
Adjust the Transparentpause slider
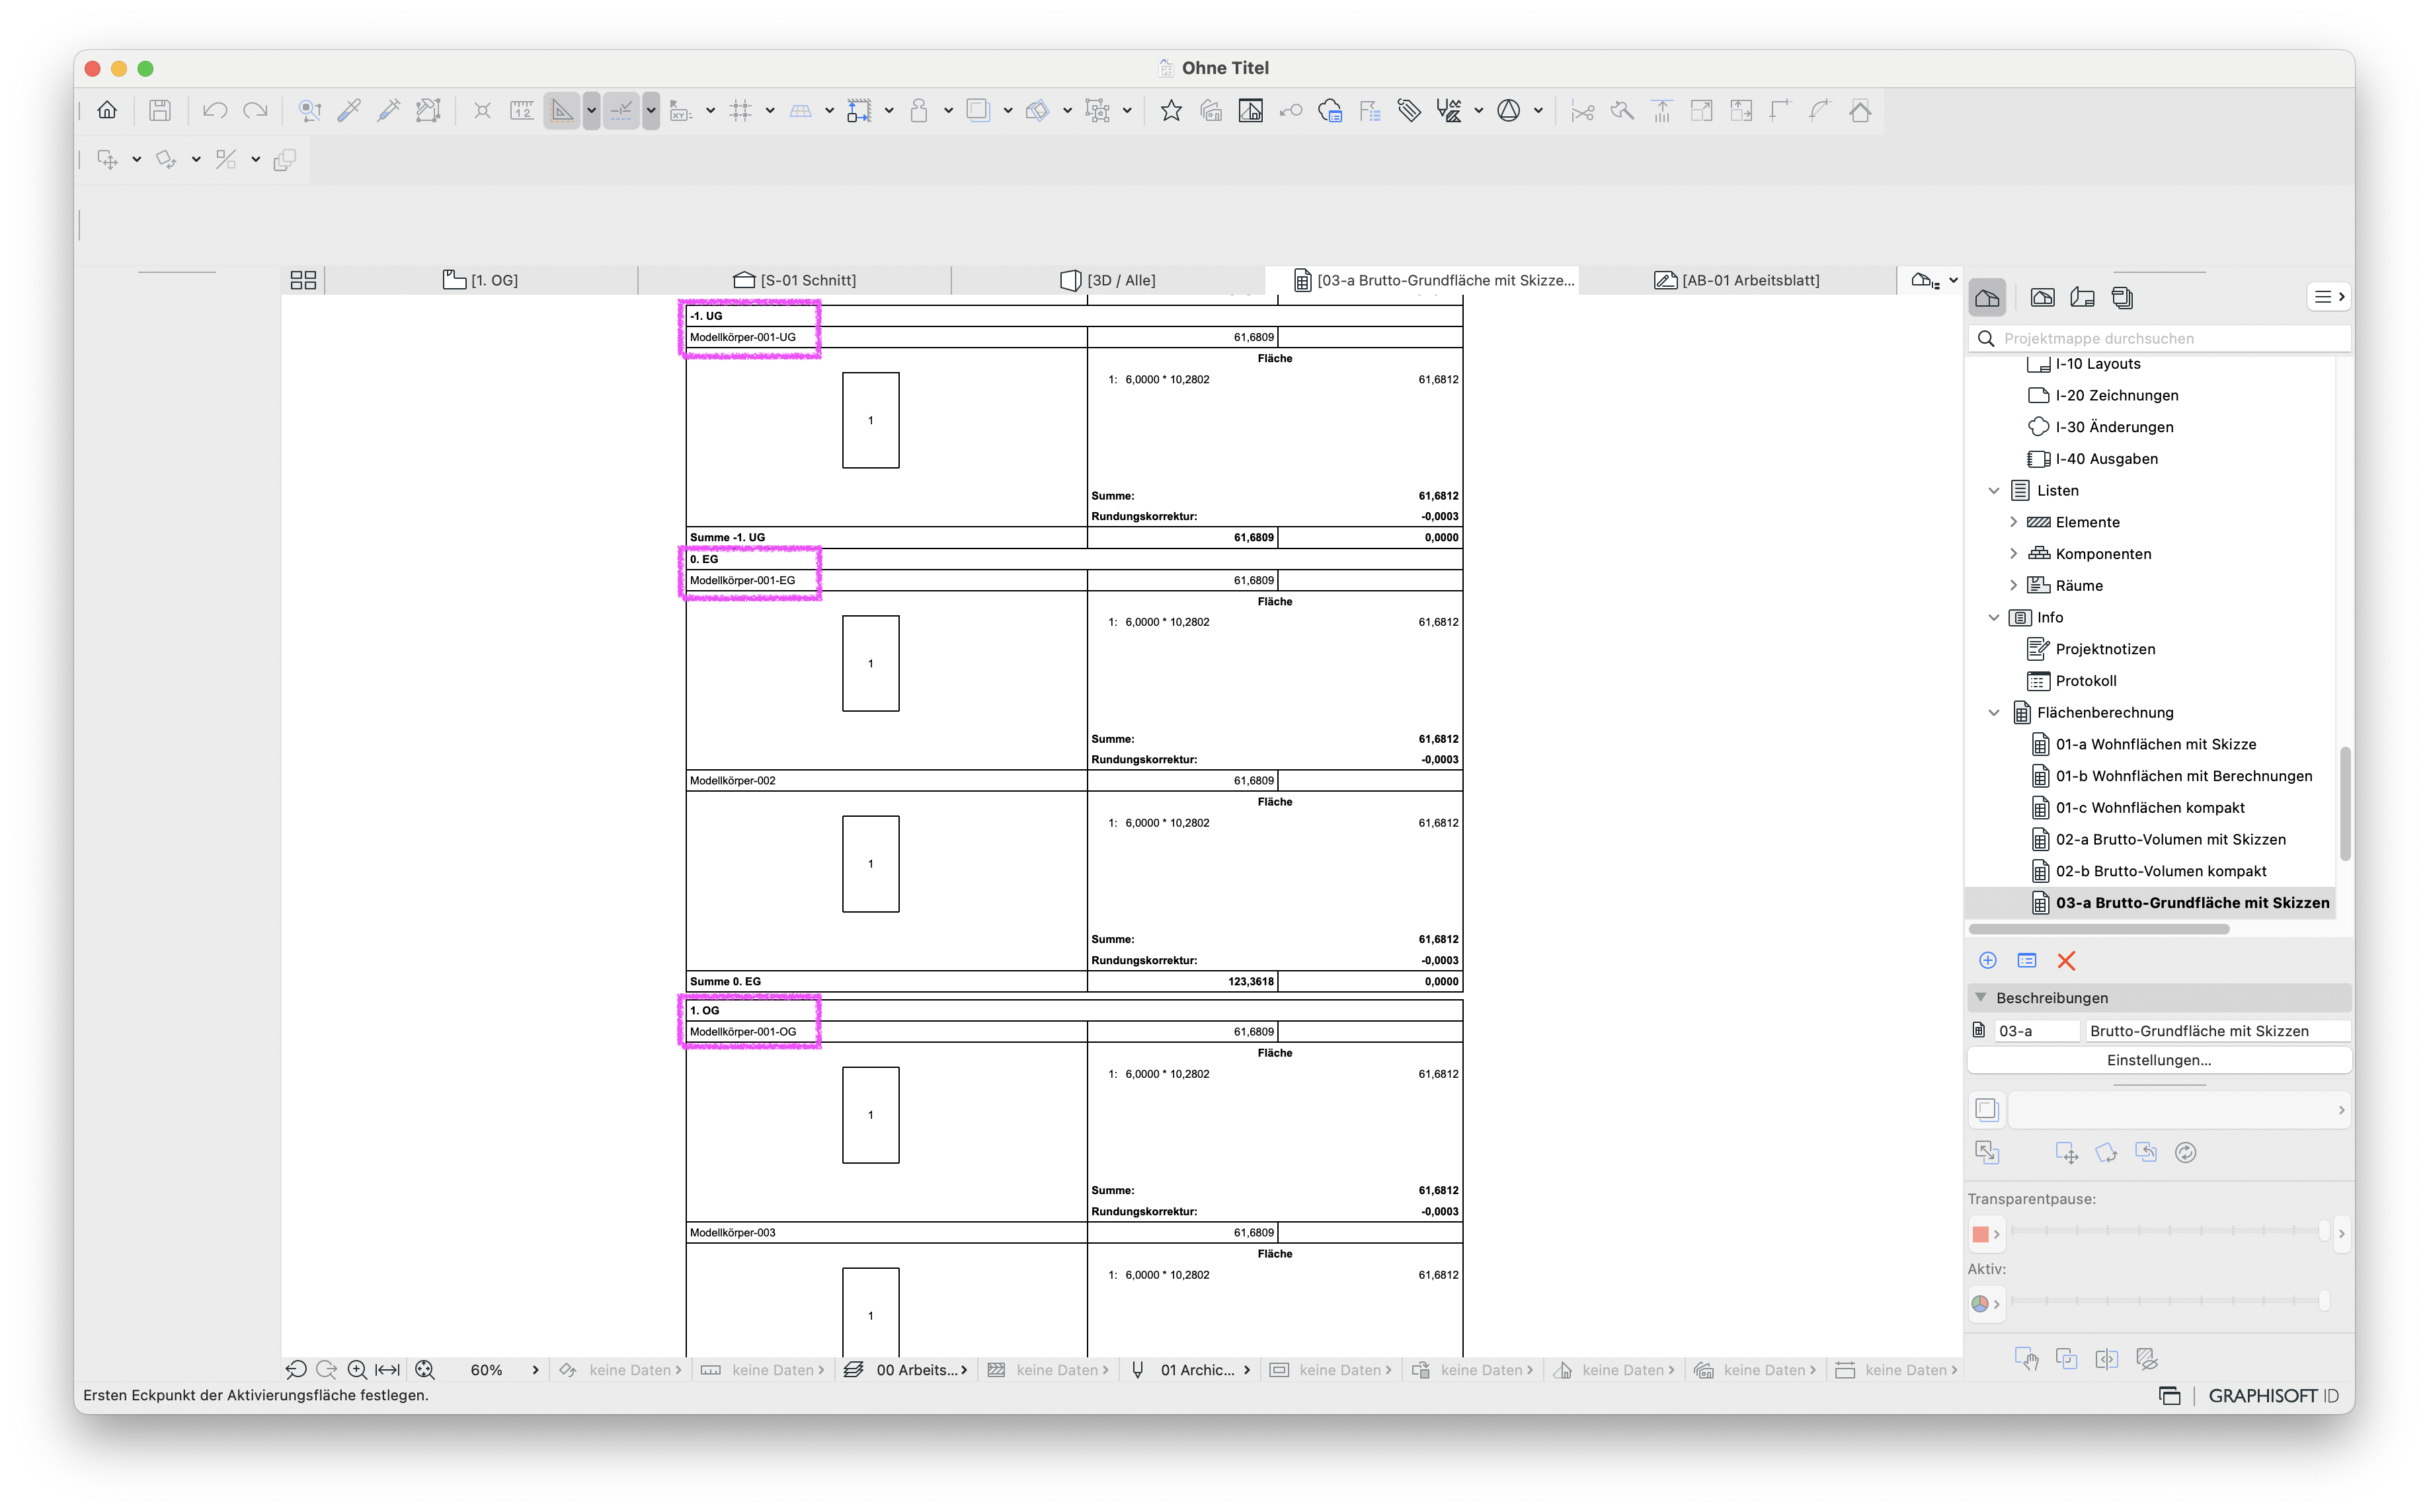pyautogui.click(x=2169, y=1231)
